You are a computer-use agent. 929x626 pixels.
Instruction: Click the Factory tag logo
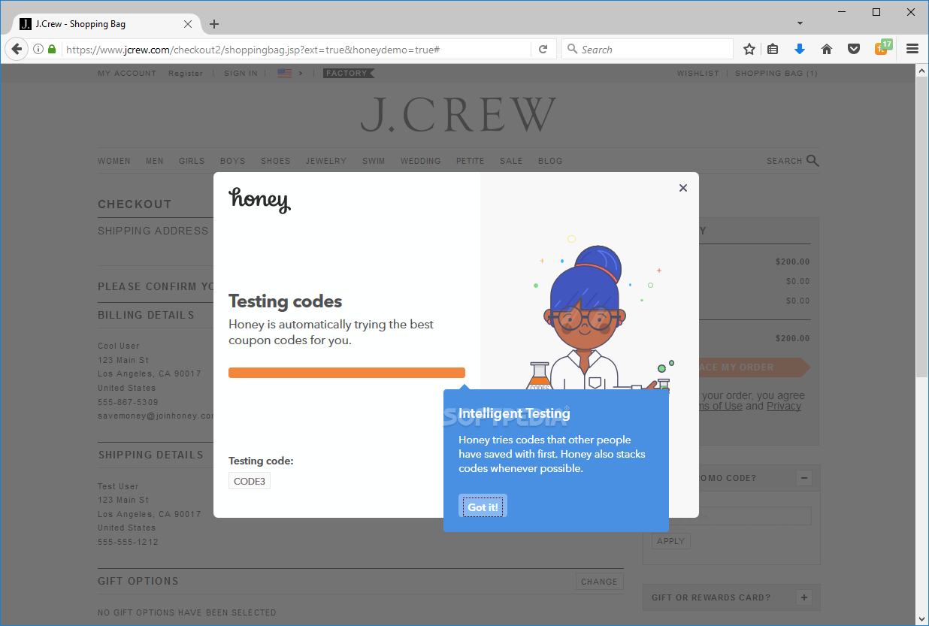(x=349, y=73)
